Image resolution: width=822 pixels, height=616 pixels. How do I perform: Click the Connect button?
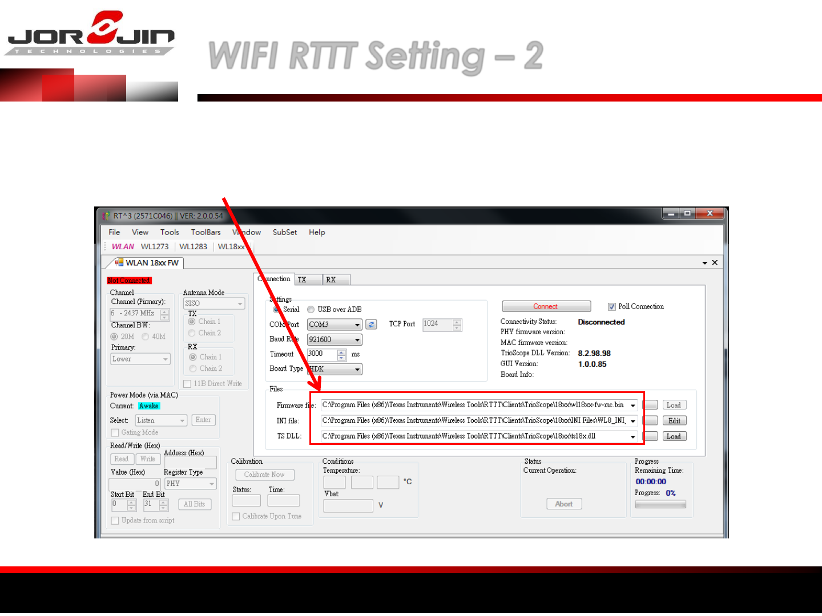point(546,306)
